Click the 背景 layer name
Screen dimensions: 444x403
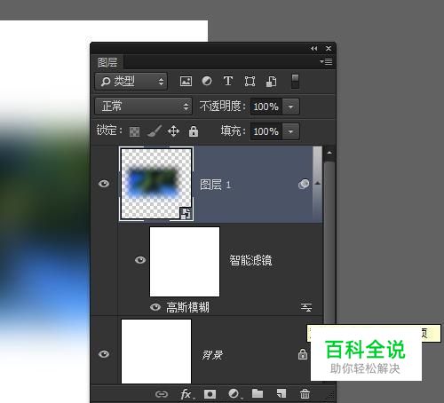pos(212,355)
